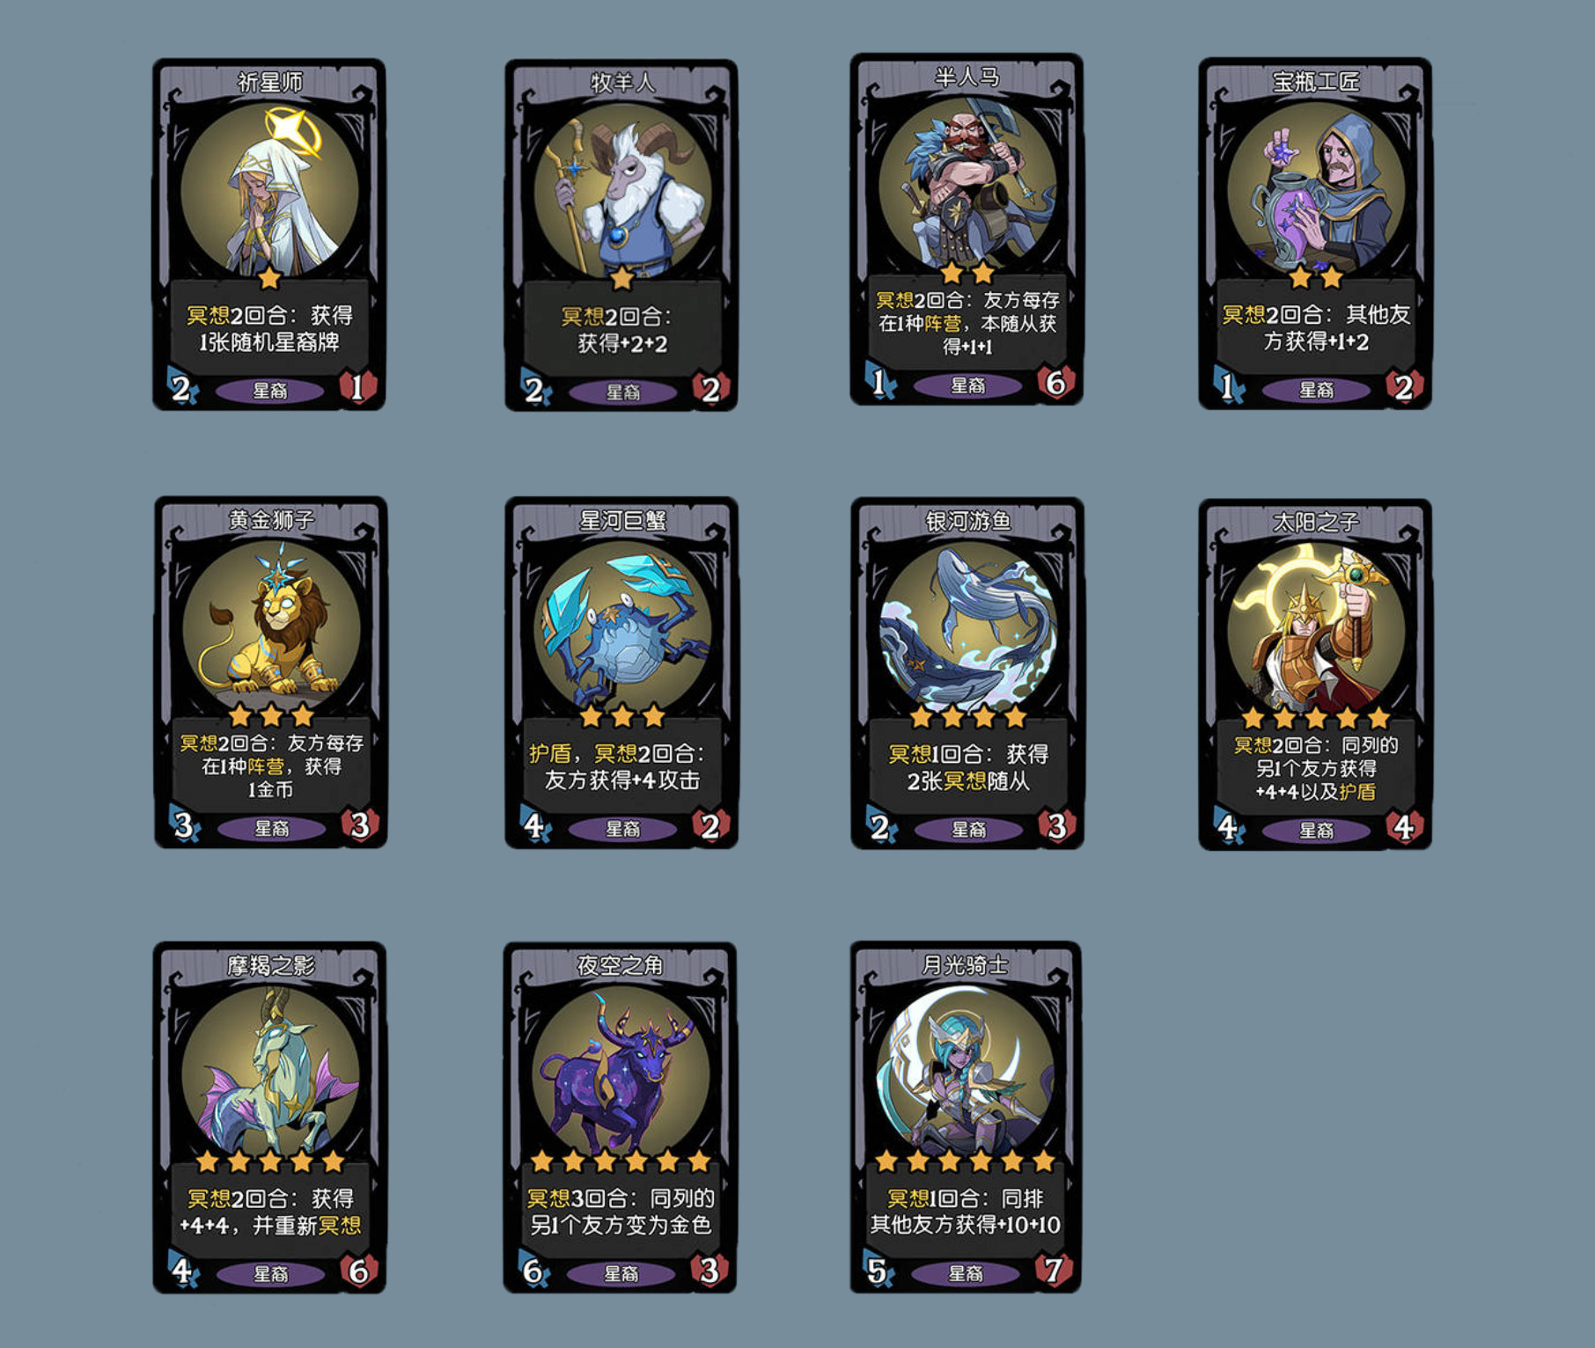Click the 星裔 tag on 牧羊人 card
The width and height of the screenshot is (1595, 1348).
tap(623, 392)
